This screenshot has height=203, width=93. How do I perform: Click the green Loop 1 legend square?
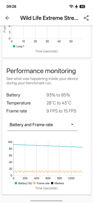pyautogui.click(x=14, y=46)
